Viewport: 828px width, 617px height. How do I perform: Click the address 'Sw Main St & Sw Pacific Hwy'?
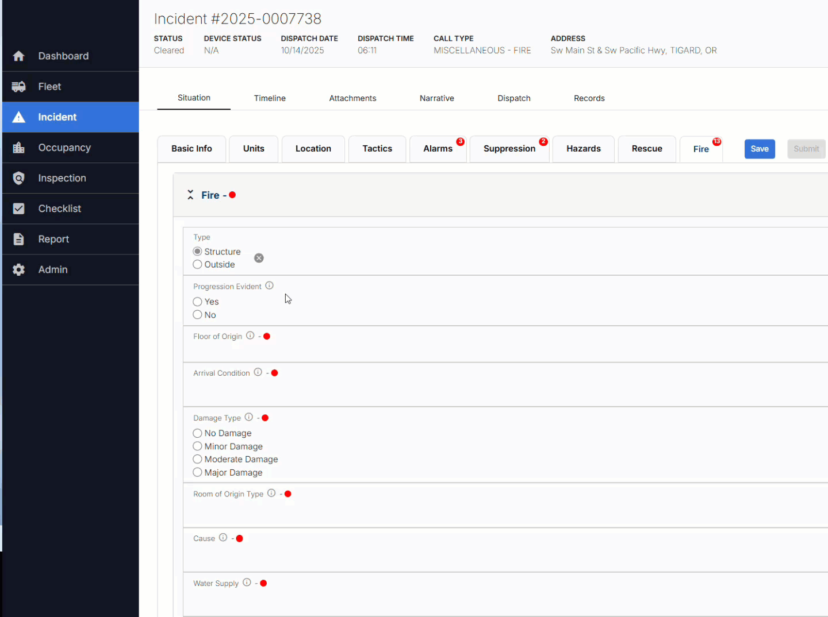point(608,51)
